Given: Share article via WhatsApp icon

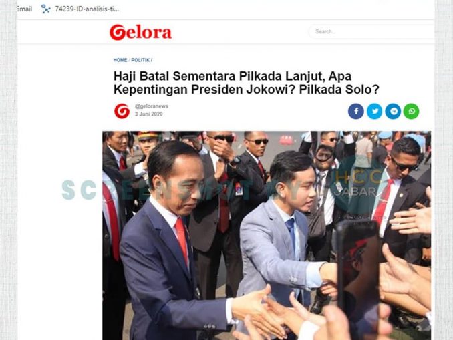Looking at the screenshot, I should point(412,111).
